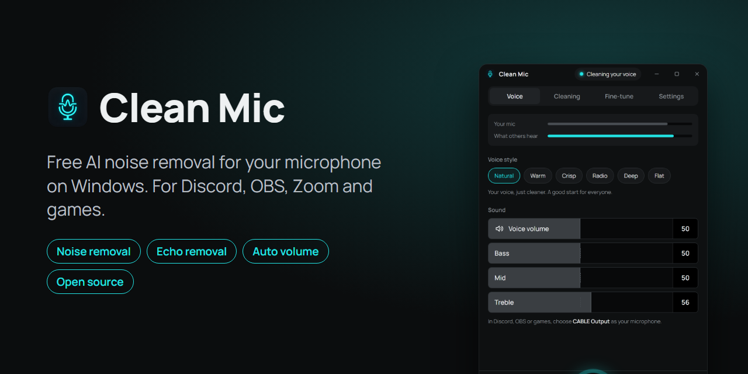The image size is (748, 374).
Task: Click the Mid slider
Action: (580, 278)
